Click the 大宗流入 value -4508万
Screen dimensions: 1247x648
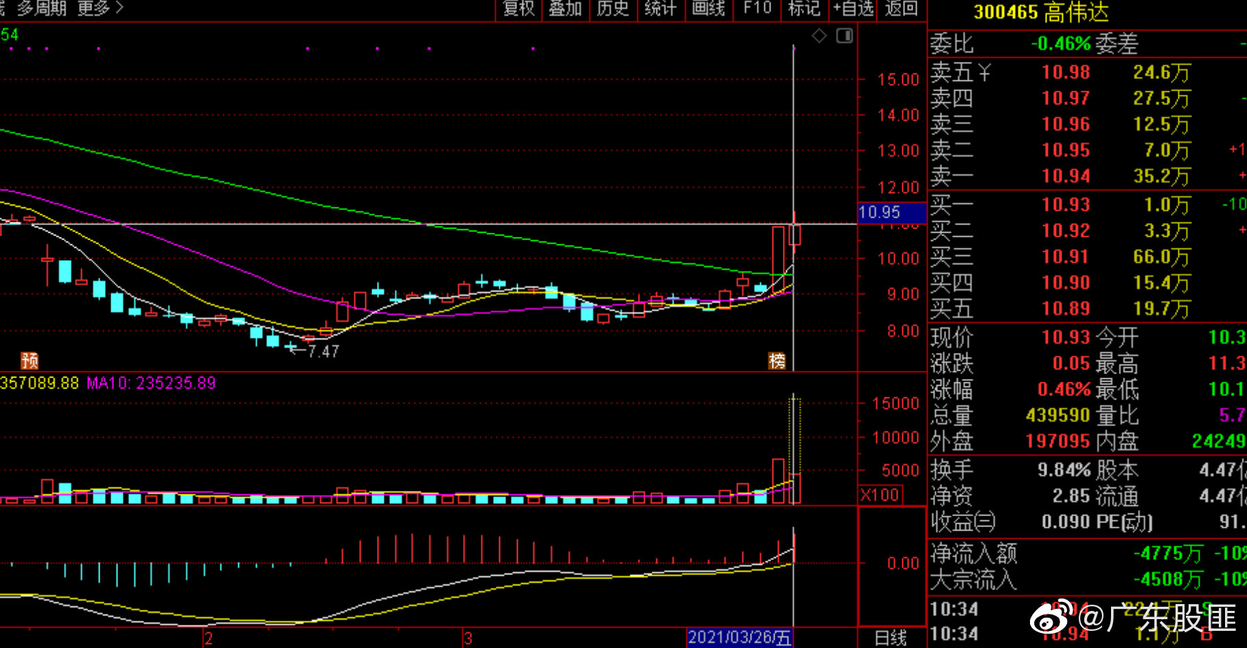tap(1168, 579)
